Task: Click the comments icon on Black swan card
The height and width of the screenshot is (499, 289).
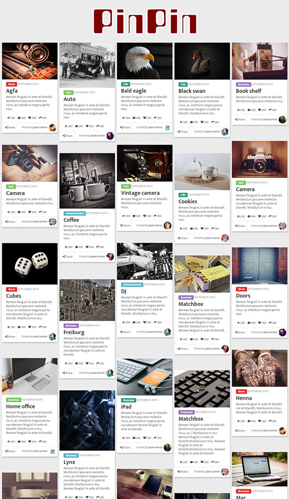Action: coord(192,122)
